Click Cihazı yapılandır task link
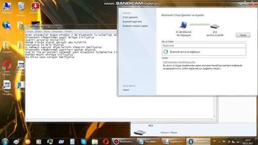The width and height of the screenshot is (258, 145). click(x=130, y=17)
